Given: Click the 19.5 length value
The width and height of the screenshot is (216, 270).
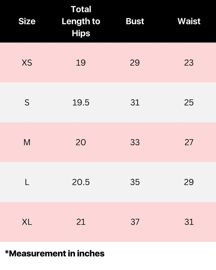Looking at the screenshot, I should 81,103.
